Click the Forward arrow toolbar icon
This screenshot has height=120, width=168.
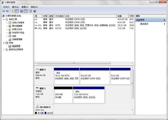[x=7, y=11]
